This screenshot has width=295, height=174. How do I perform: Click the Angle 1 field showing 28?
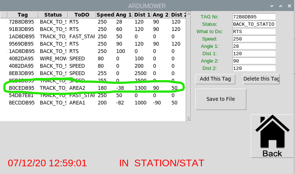254,46
